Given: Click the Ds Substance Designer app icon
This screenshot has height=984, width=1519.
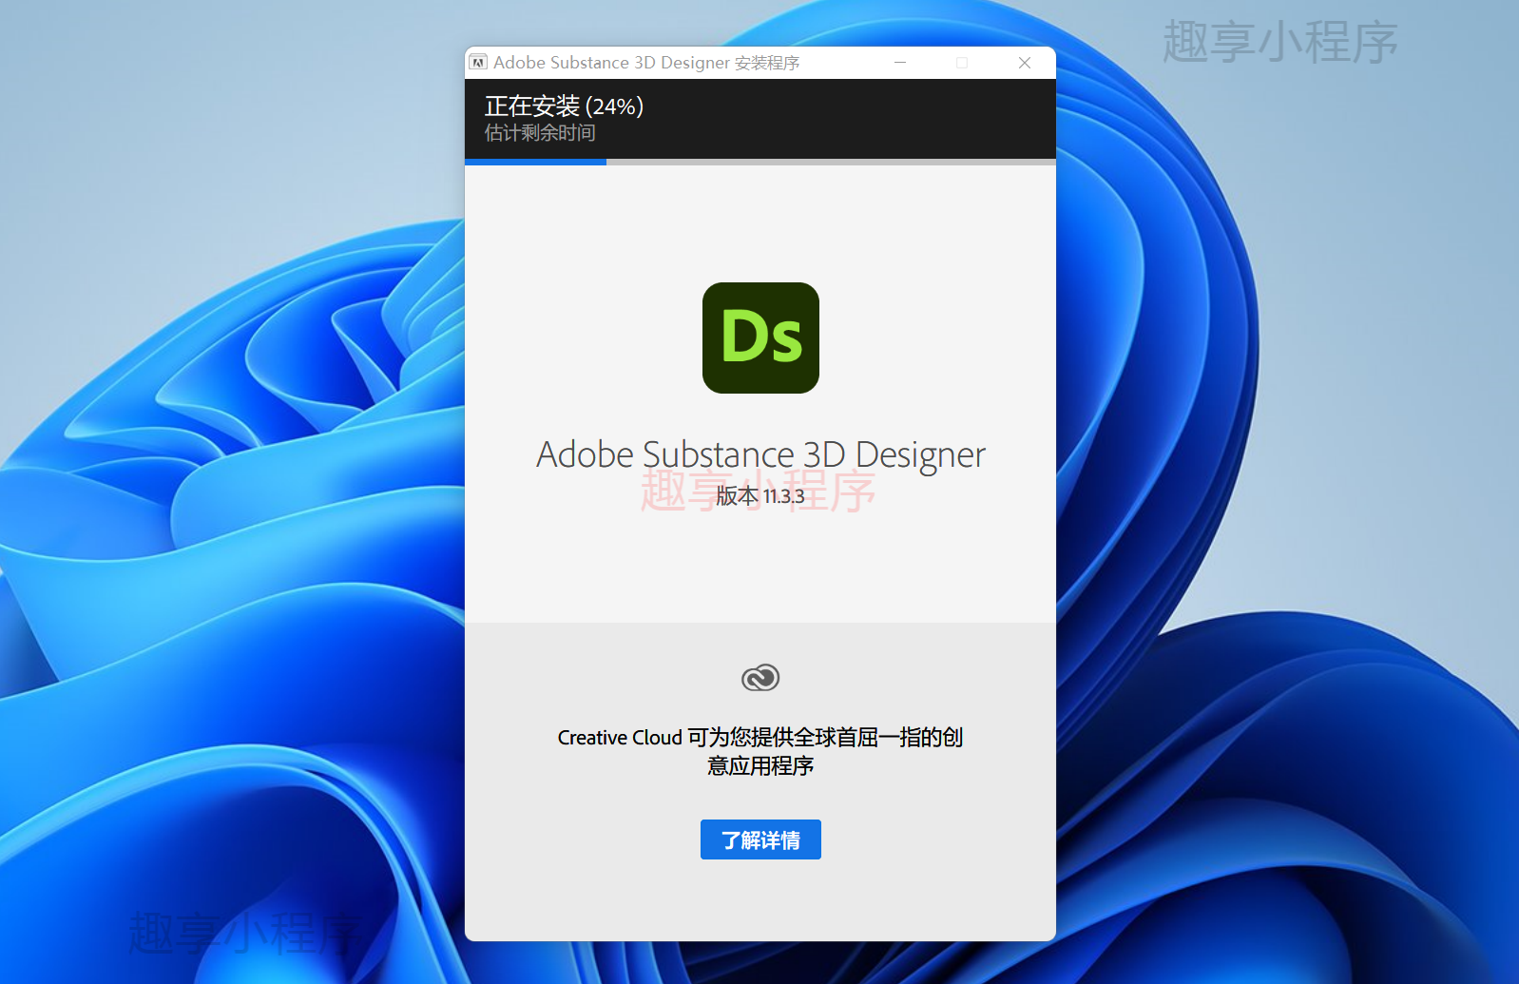Looking at the screenshot, I should tap(760, 338).
